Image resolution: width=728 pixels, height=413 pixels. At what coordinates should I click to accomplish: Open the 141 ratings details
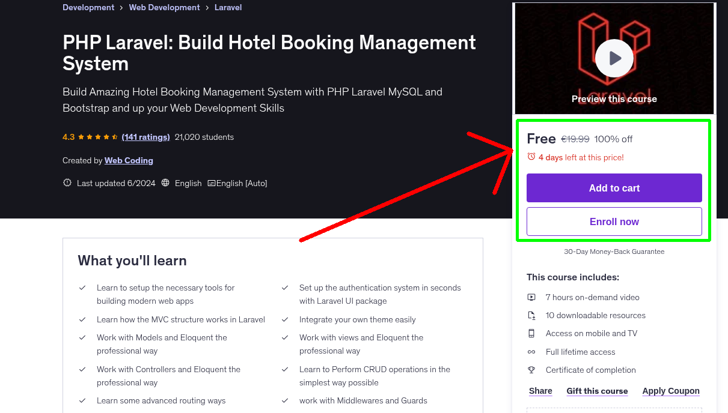[145, 137]
